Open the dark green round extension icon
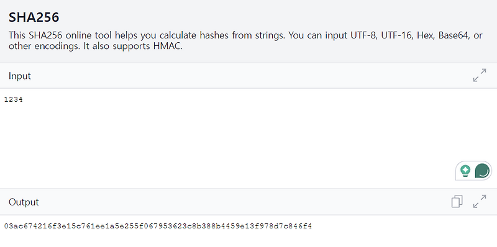The width and height of the screenshot is (497, 247). point(482,171)
